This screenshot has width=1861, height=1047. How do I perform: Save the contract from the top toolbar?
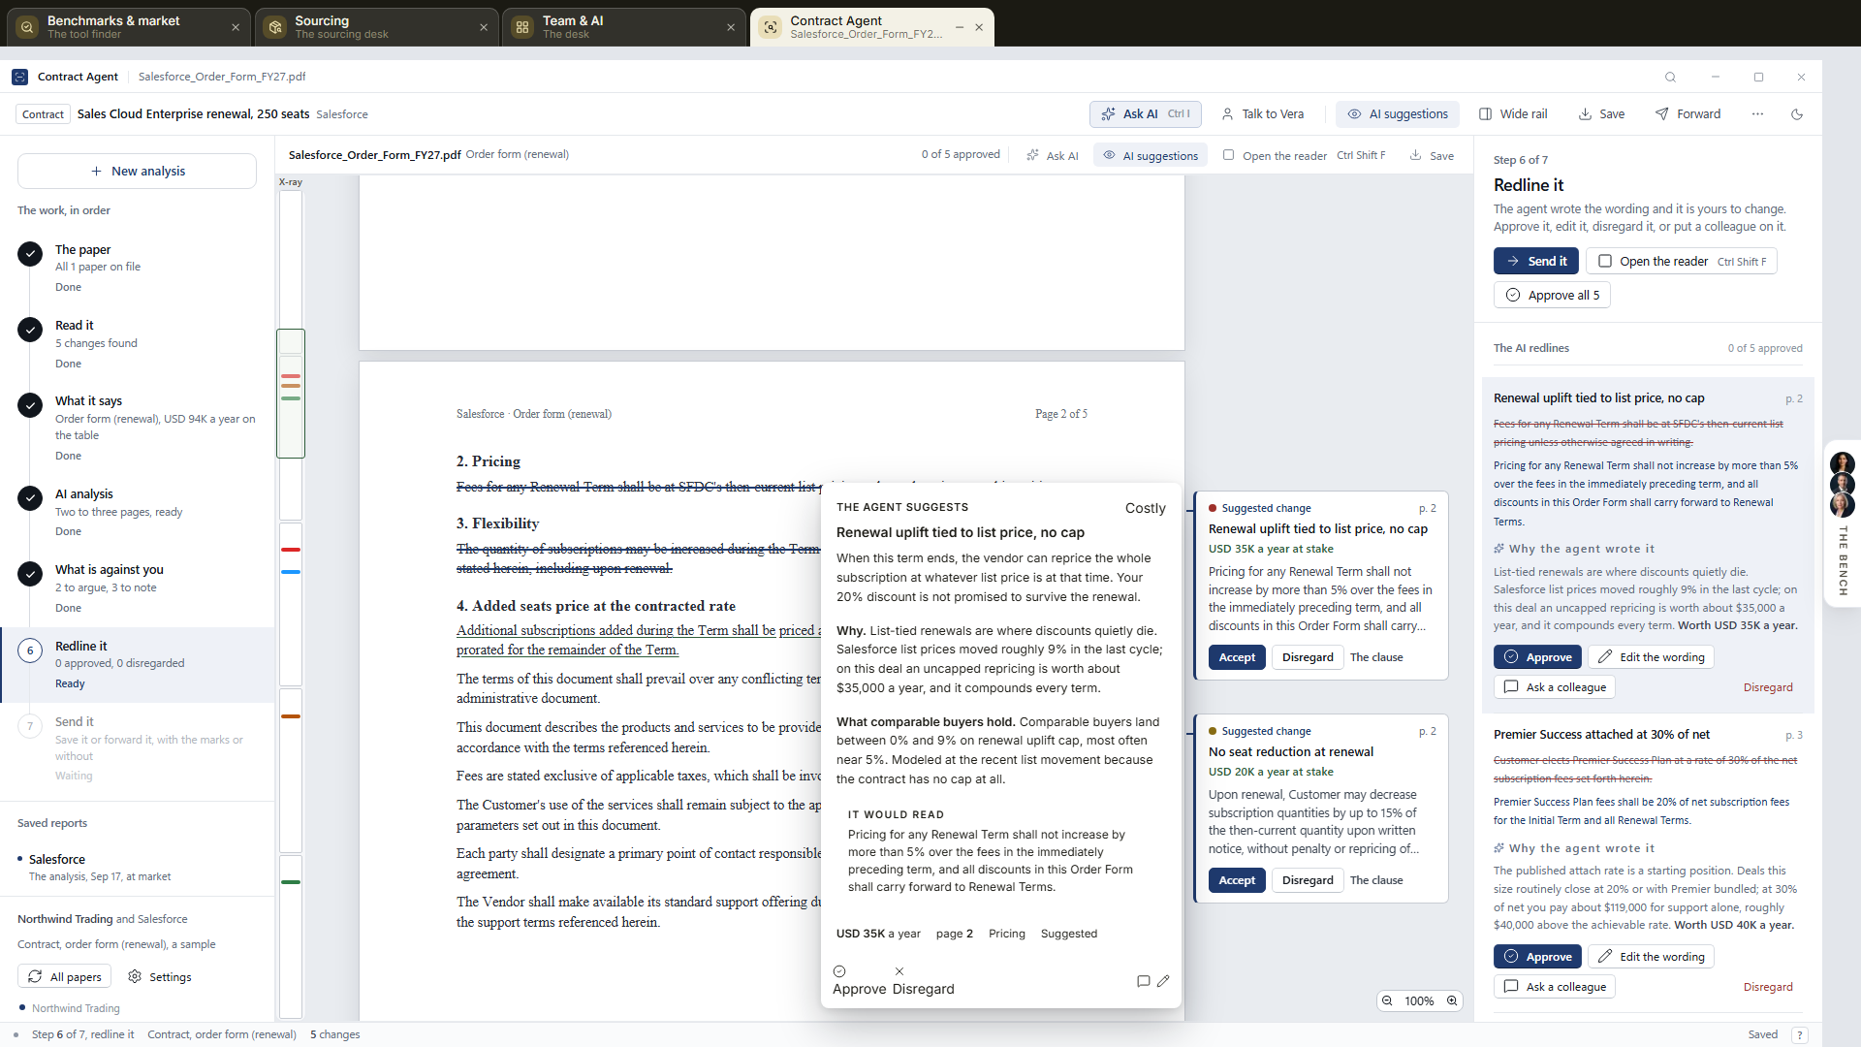click(1601, 114)
